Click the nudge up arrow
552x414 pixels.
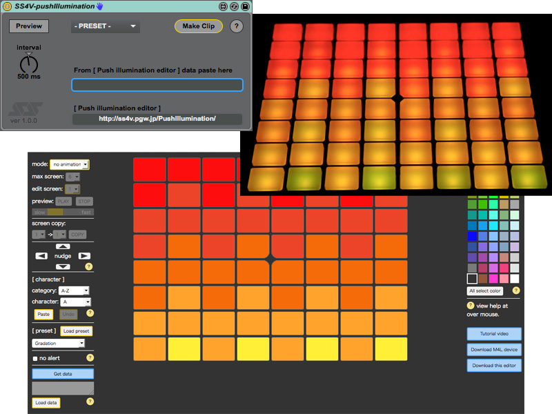63,246
